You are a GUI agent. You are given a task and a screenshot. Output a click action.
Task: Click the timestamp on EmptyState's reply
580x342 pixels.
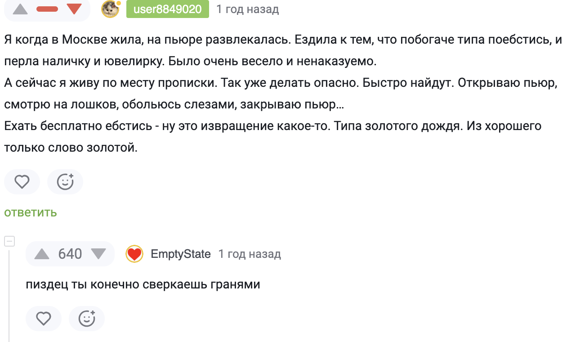pyautogui.click(x=250, y=254)
